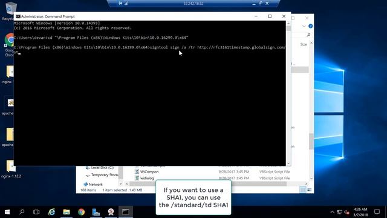
Task: Select the nginx-1.12.2 desktop folder
Action: click(11, 169)
